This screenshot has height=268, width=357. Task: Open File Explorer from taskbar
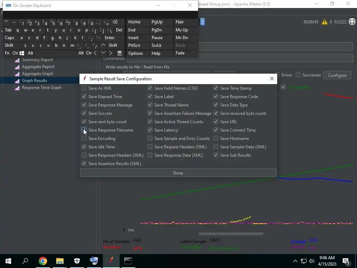click(60, 261)
